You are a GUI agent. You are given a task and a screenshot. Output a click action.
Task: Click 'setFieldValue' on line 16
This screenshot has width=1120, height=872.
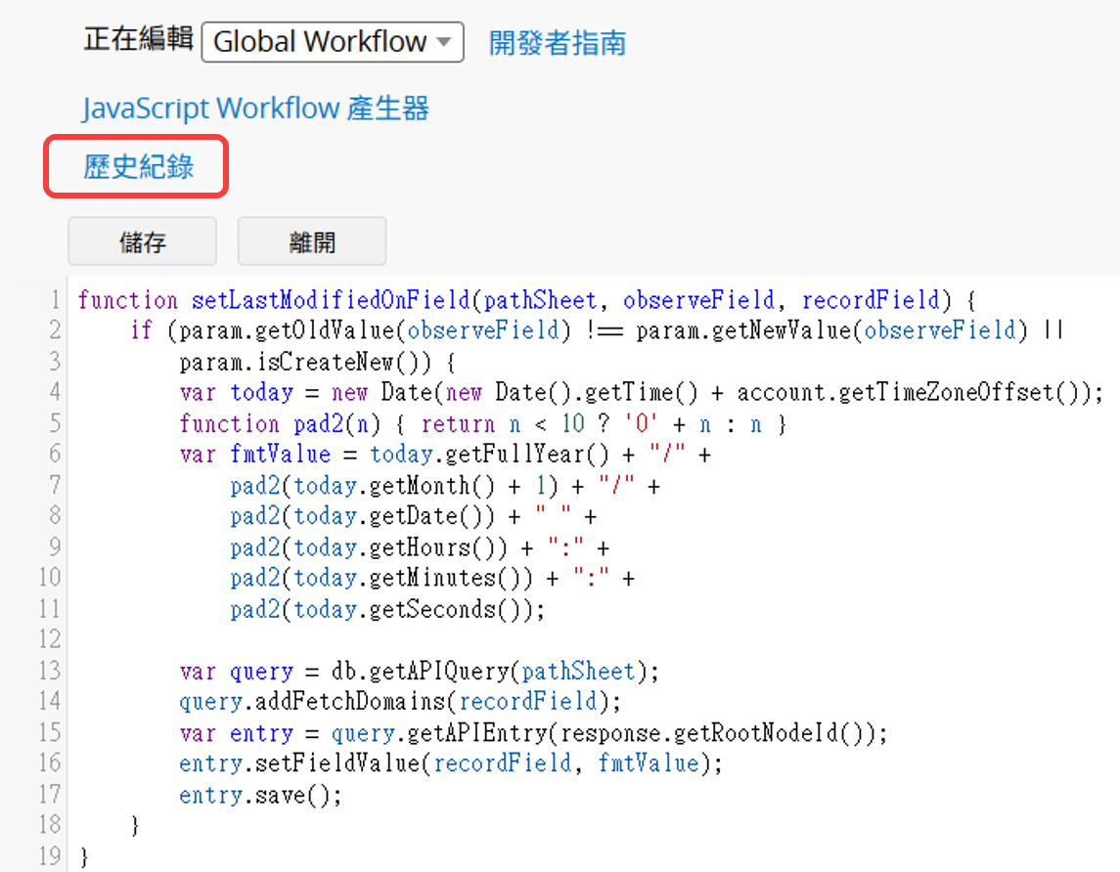[x=337, y=763]
